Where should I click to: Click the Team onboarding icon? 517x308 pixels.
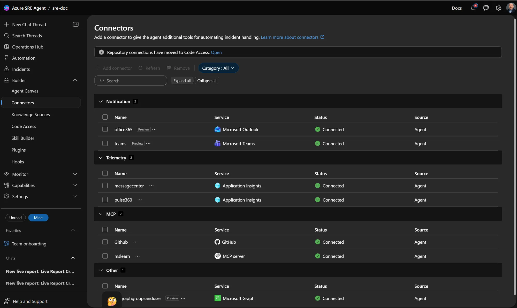(x=6, y=244)
